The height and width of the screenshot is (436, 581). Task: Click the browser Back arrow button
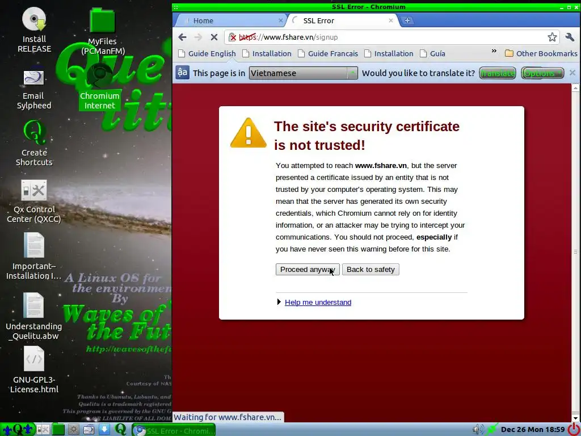coord(182,37)
